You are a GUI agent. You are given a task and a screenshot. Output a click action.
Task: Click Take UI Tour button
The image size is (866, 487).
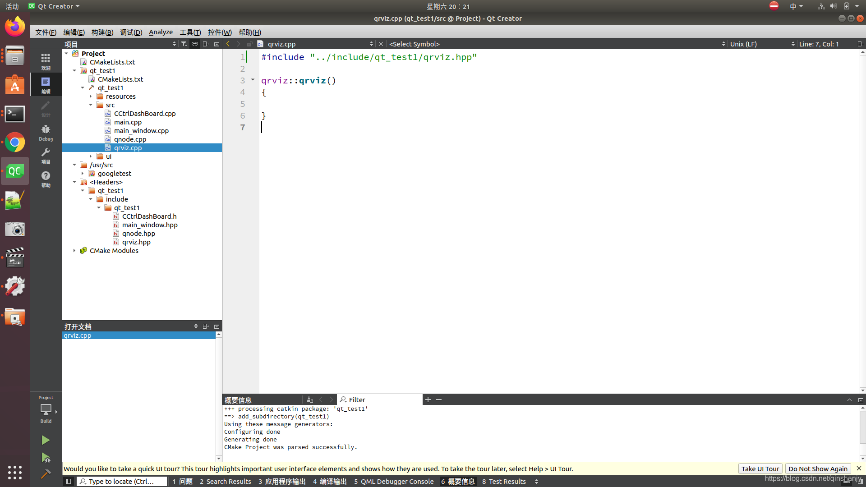point(760,469)
